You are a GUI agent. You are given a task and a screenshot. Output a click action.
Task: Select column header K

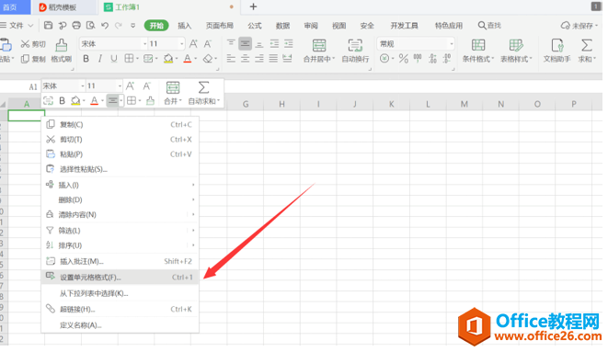point(391,104)
